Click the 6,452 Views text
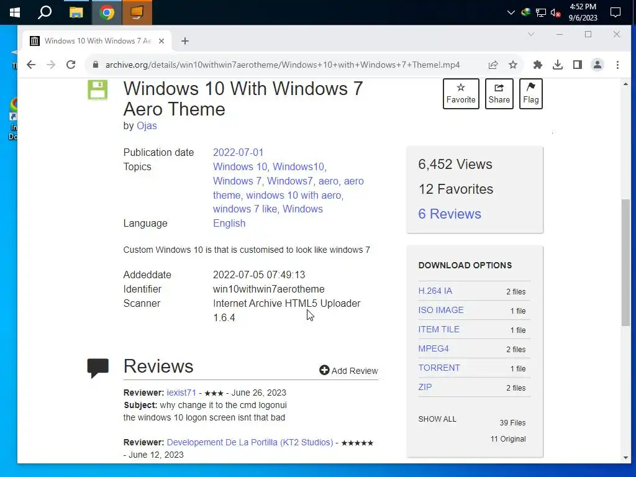Screen dimensions: 636x477 [x=455, y=164]
